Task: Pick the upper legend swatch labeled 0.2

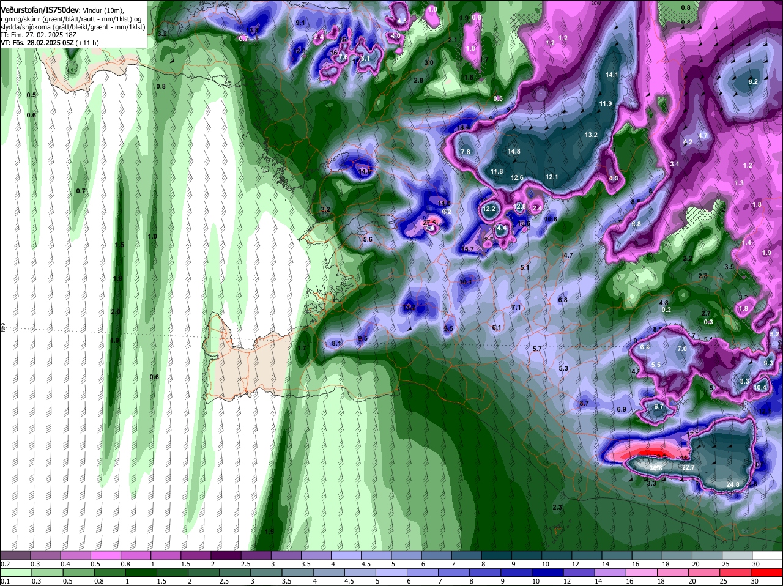Action: click(x=15, y=555)
